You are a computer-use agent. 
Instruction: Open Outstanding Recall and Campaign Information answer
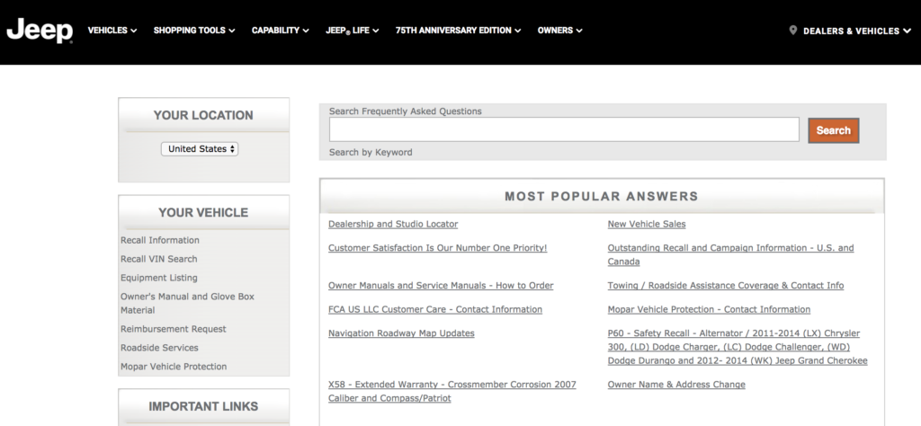[730, 254]
